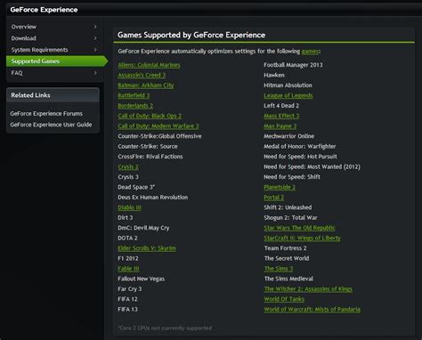Open Borderlands 2 link

click(x=135, y=106)
